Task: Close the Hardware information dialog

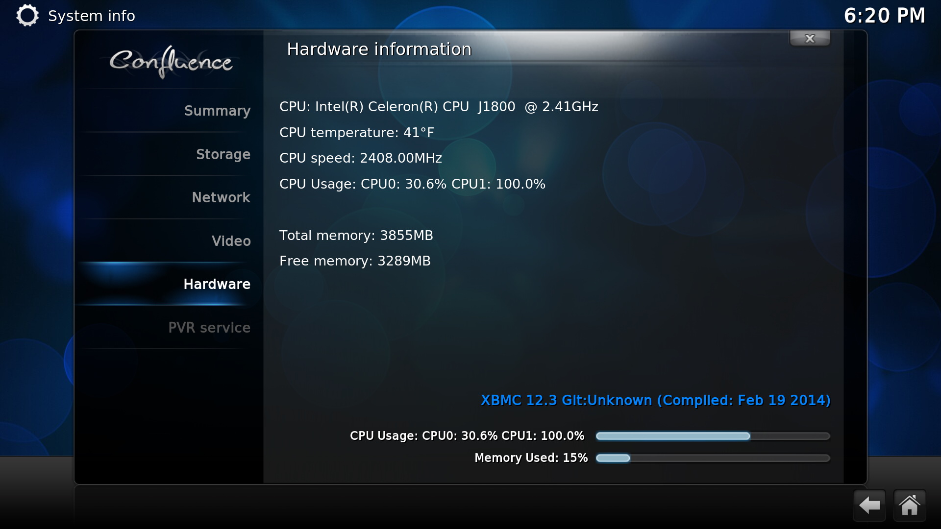Action: [810, 38]
